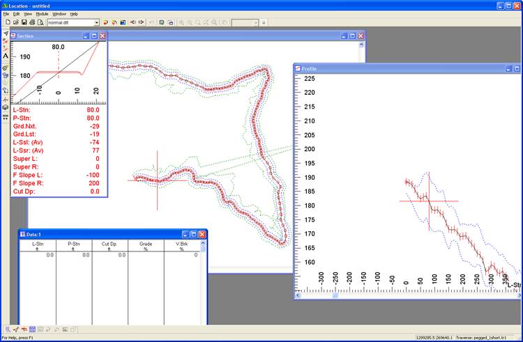Image resolution: width=523 pixels, height=342 pixels.
Task: Click the Data window vertical scrollbar
Action: pyautogui.click(x=203, y=282)
